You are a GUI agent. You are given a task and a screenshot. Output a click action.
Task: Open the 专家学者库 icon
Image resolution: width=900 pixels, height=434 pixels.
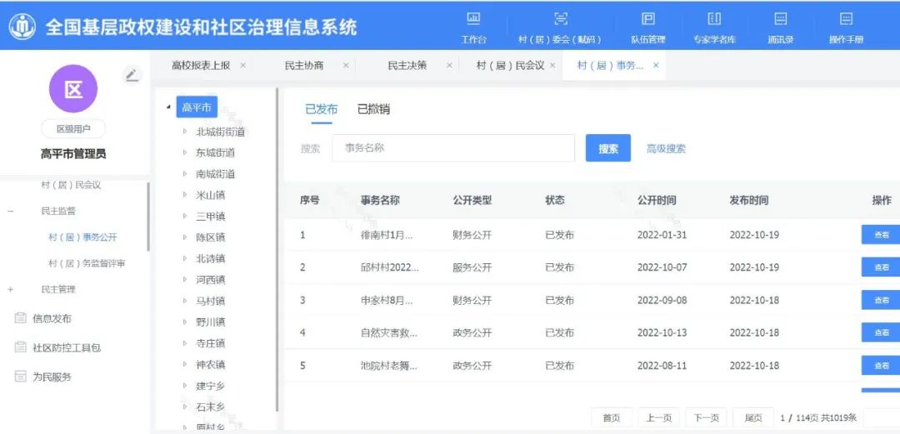(x=714, y=19)
